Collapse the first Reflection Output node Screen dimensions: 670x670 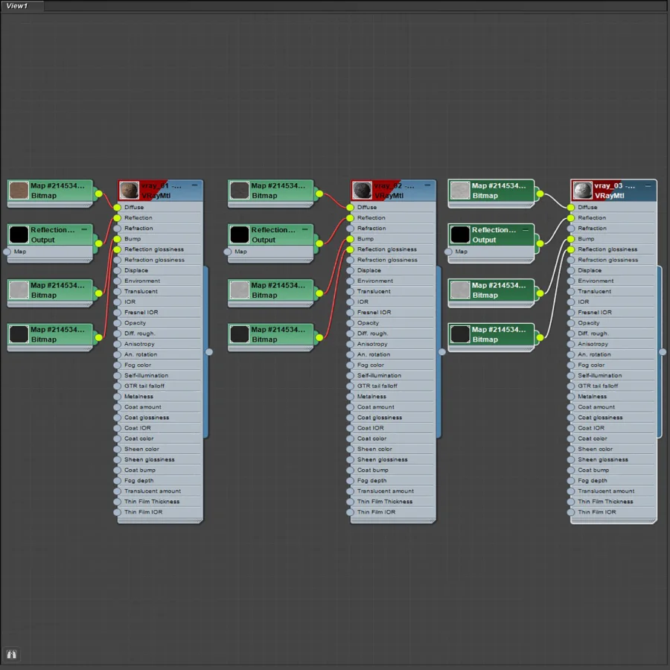(85, 229)
